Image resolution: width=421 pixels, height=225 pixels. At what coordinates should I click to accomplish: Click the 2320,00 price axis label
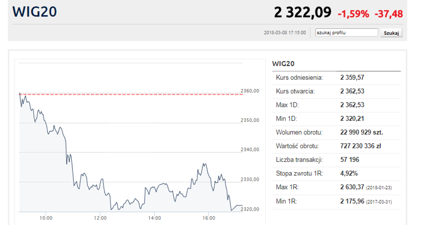click(250, 209)
